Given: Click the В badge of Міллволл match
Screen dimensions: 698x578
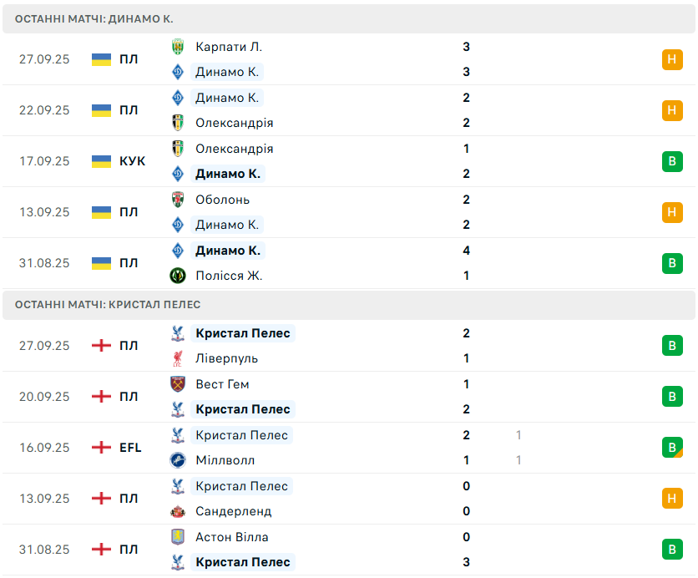Looking at the screenshot, I should click(x=672, y=448).
